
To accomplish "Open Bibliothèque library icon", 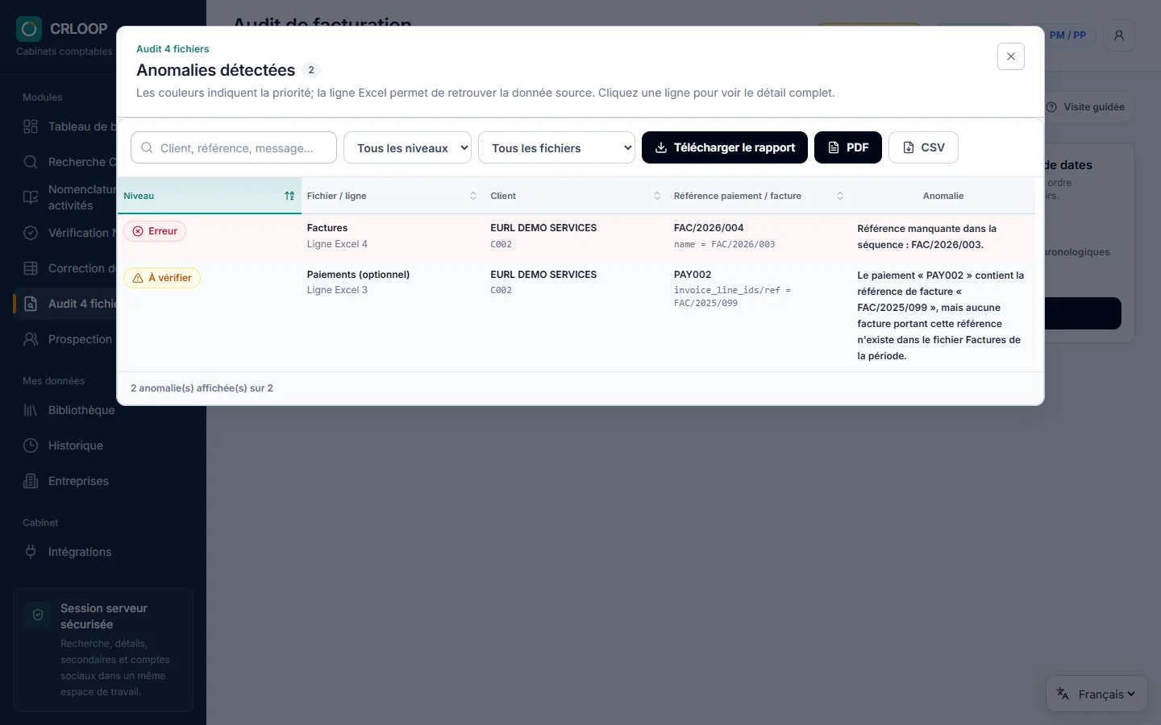I will pos(31,410).
